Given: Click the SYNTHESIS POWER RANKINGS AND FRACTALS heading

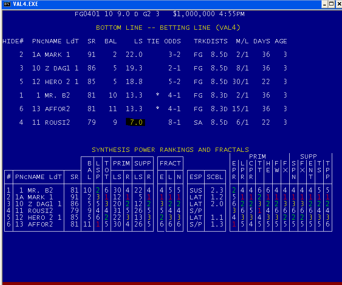Looking at the screenshot, I should click(x=170, y=150).
